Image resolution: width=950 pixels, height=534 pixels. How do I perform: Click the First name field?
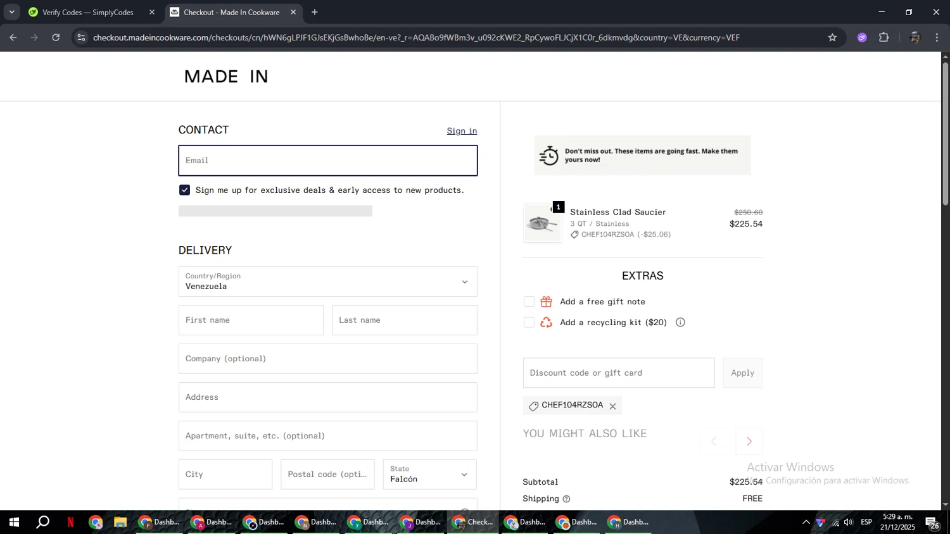(x=251, y=320)
